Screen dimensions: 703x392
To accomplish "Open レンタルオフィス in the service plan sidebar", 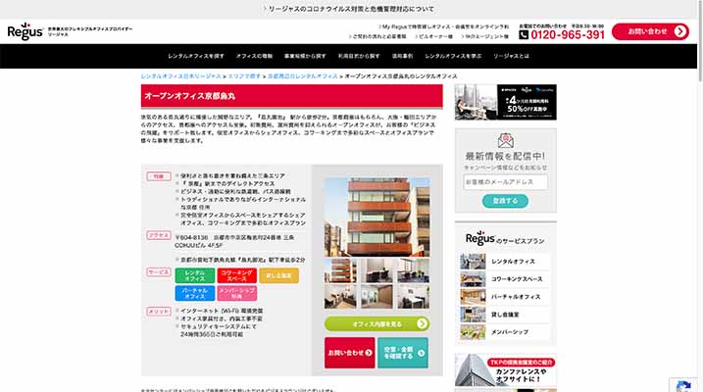I will click(505, 262).
